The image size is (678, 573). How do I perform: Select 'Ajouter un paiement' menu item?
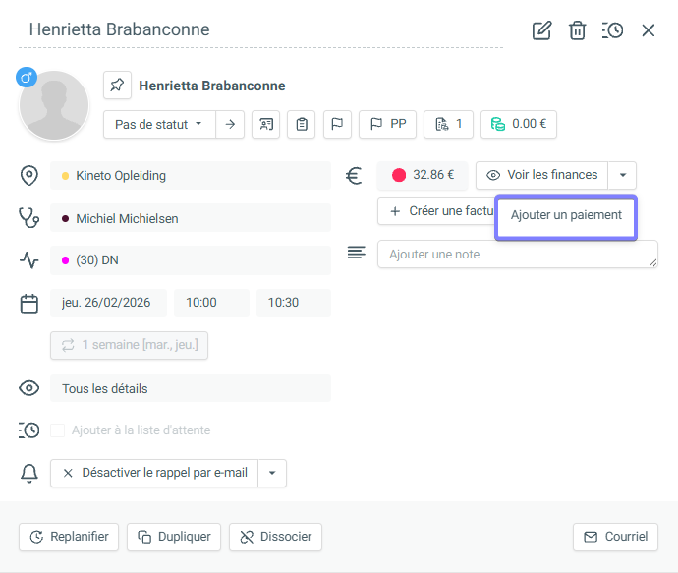click(x=566, y=215)
